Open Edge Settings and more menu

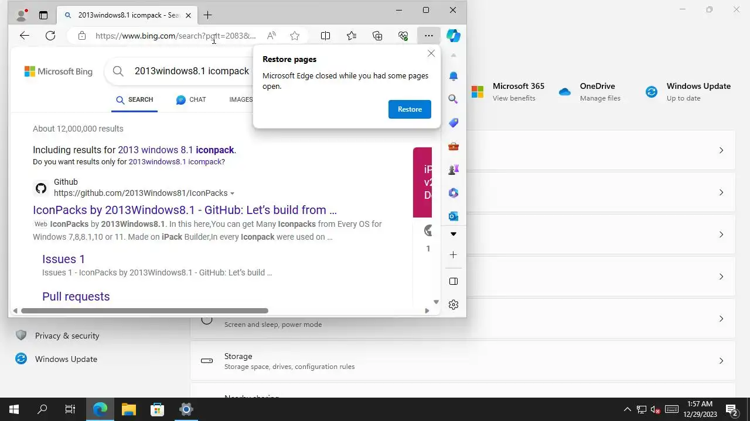tap(429, 36)
